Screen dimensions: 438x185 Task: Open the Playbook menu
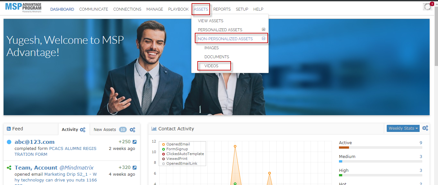(178, 9)
